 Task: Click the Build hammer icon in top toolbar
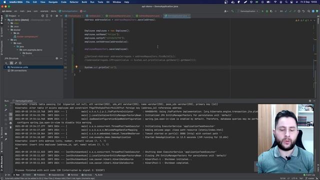click(232, 11)
